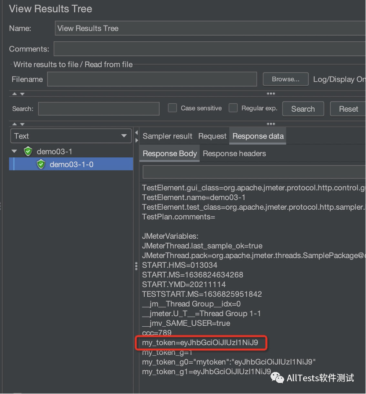The width and height of the screenshot is (366, 394).
Task: Click the __jmv_SAME_USER=true line
Action: [x=186, y=323]
